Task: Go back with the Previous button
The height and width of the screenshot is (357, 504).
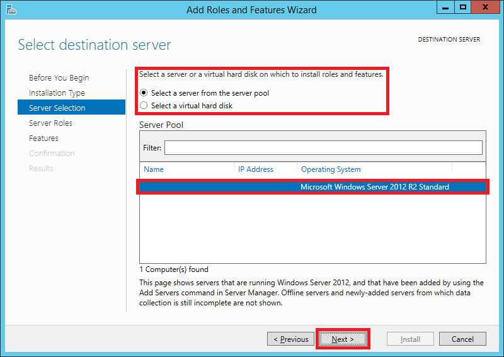Action: point(290,339)
